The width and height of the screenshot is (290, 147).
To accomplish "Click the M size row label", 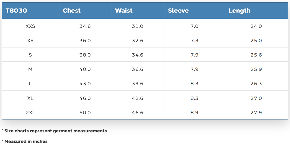I will pyautogui.click(x=30, y=69).
